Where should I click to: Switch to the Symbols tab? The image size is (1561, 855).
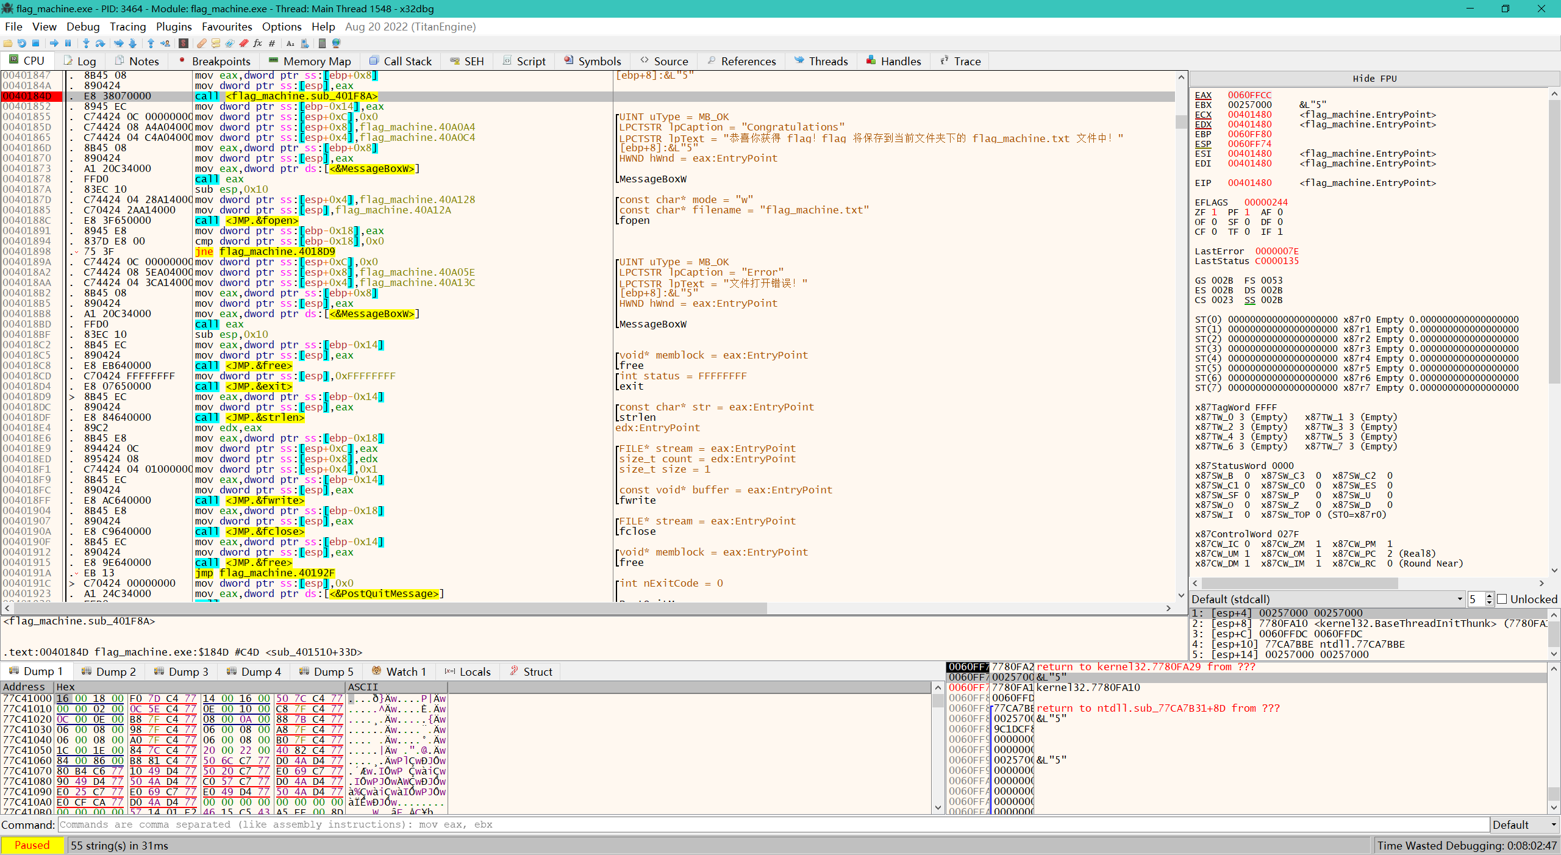[593, 61]
